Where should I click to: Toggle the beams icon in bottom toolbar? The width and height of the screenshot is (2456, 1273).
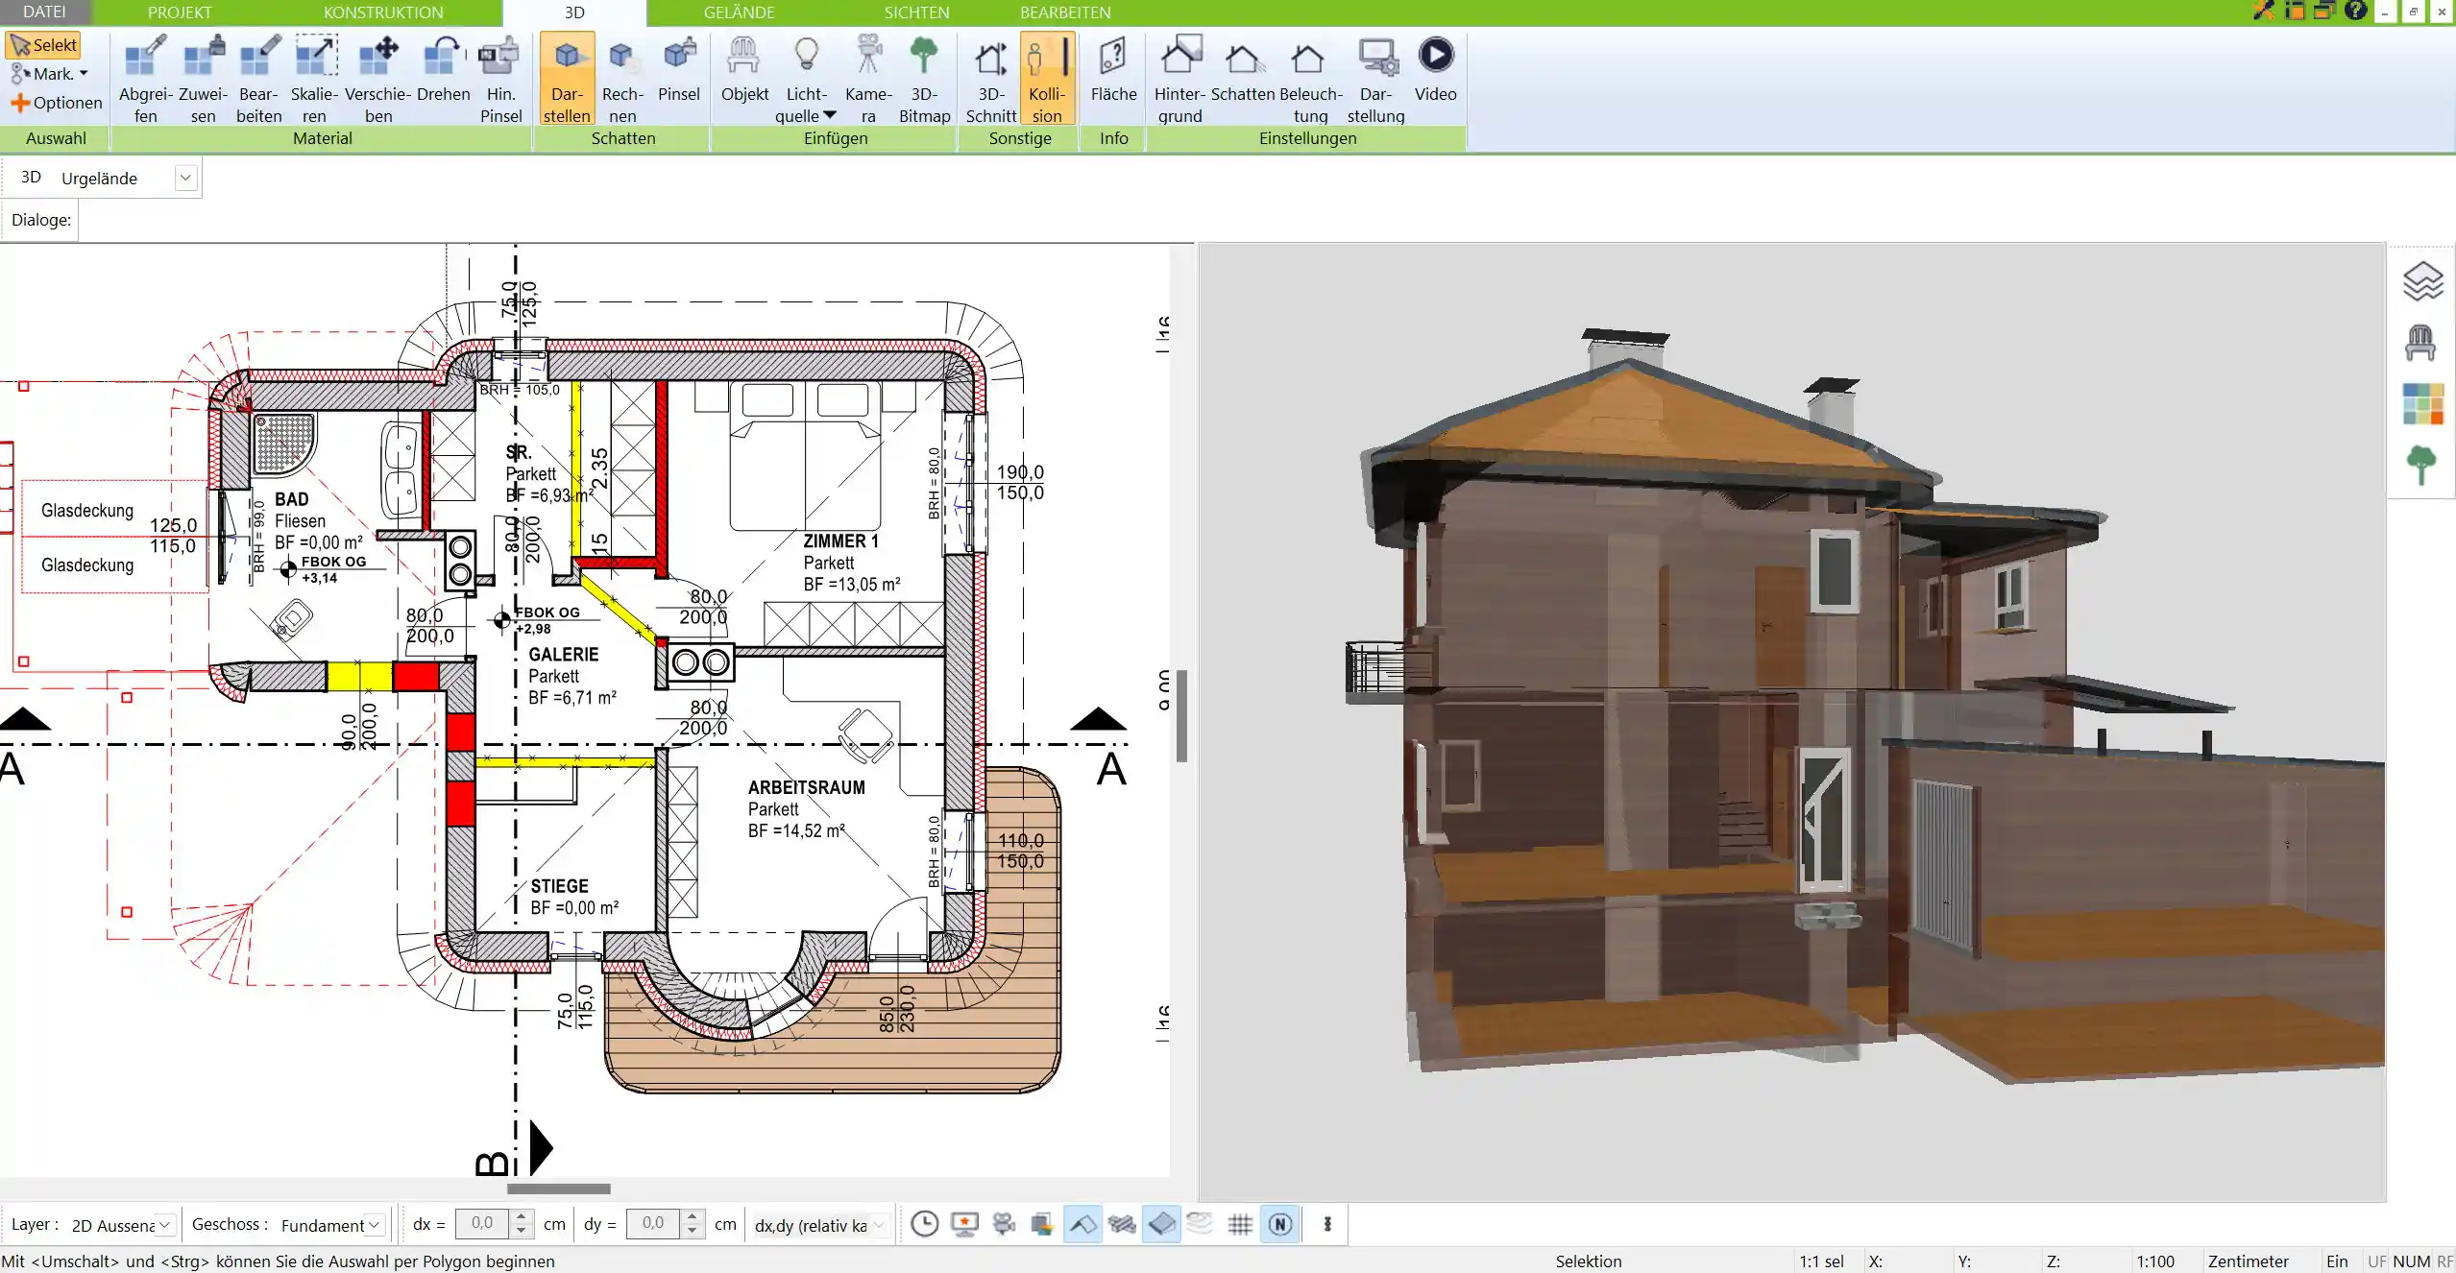[1122, 1224]
